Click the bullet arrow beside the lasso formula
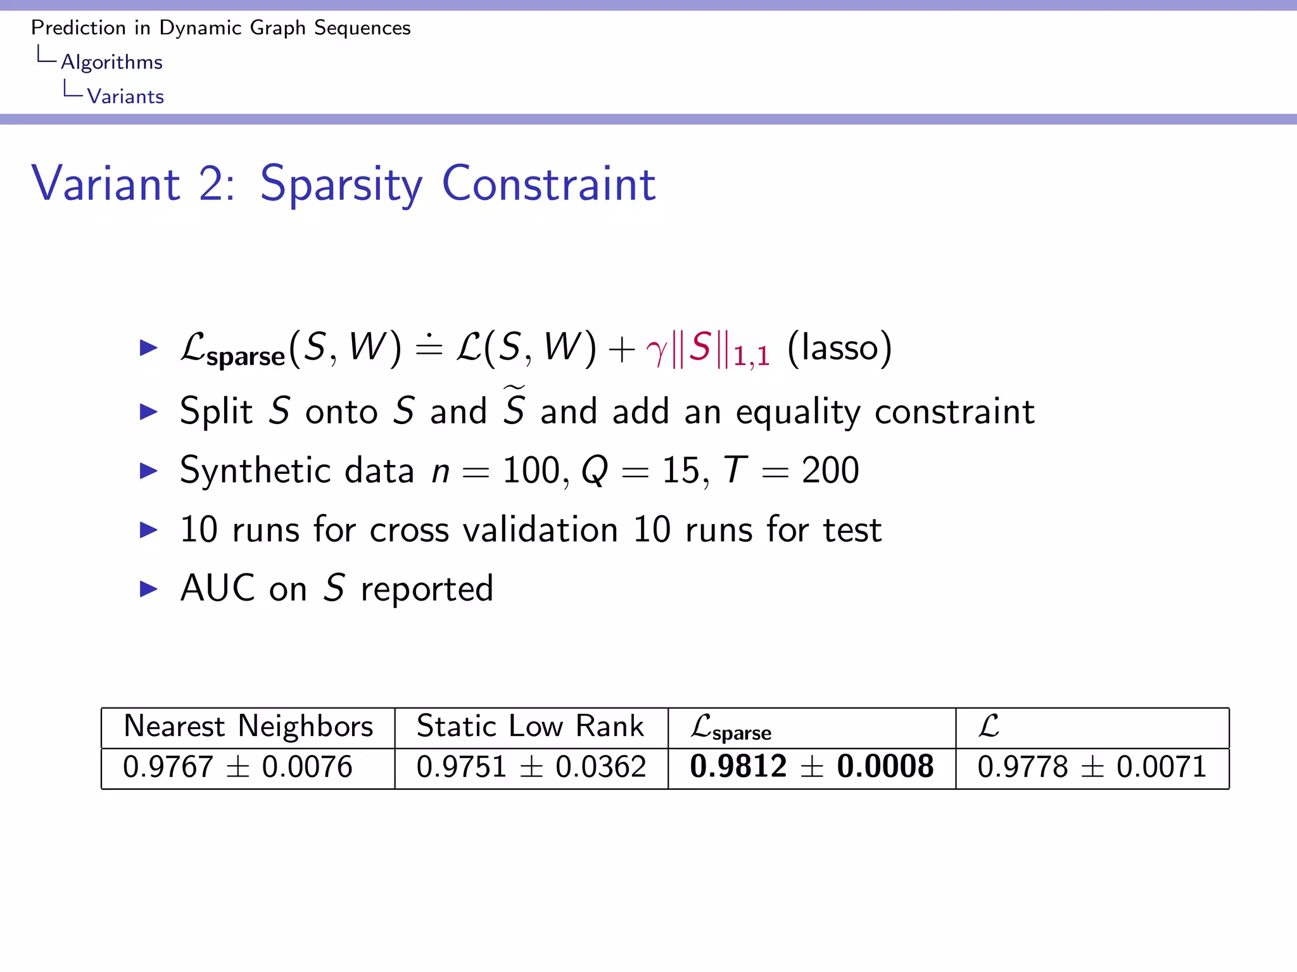The height and width of the screenshot is (972, 1297). [x=148, y=347]
